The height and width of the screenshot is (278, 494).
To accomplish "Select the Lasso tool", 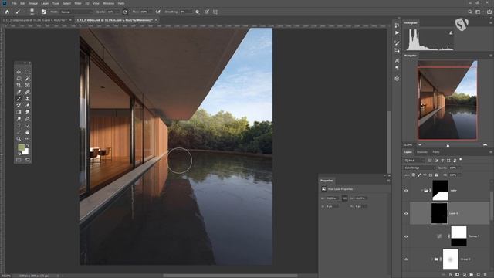I will (19, 79).
